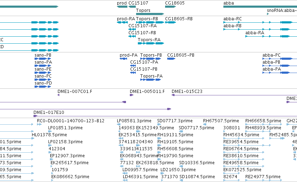
Task: Click the small snoRNA:abba arrow glyph
Action: coord(268,14)
